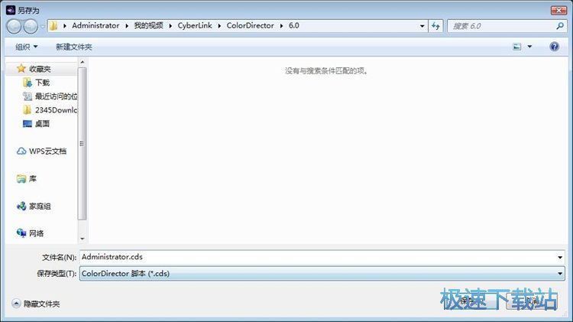Select 收藏夹 in the navigation pane
The image size is (573, 322).
[40, 69]
